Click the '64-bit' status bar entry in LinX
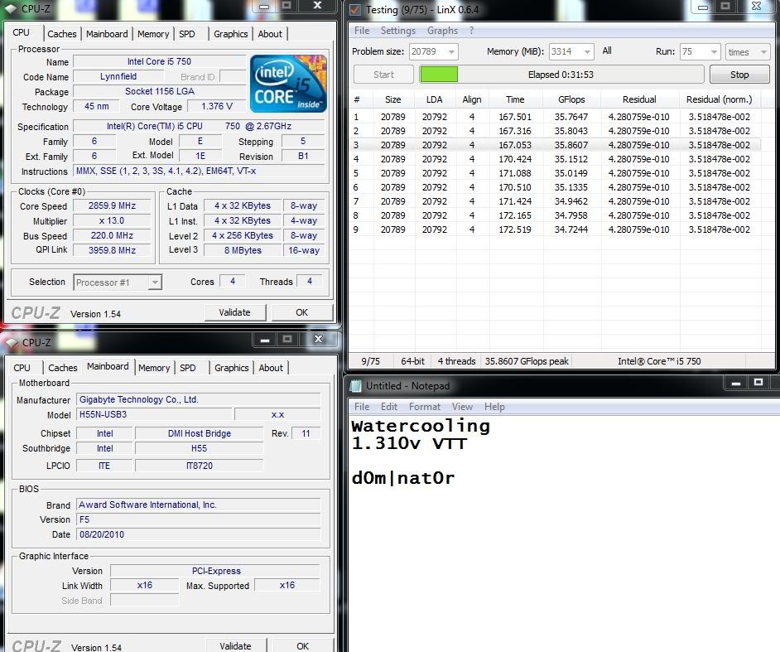The width and height of the screenshot is (780, 652). click(x=413, y=361)
